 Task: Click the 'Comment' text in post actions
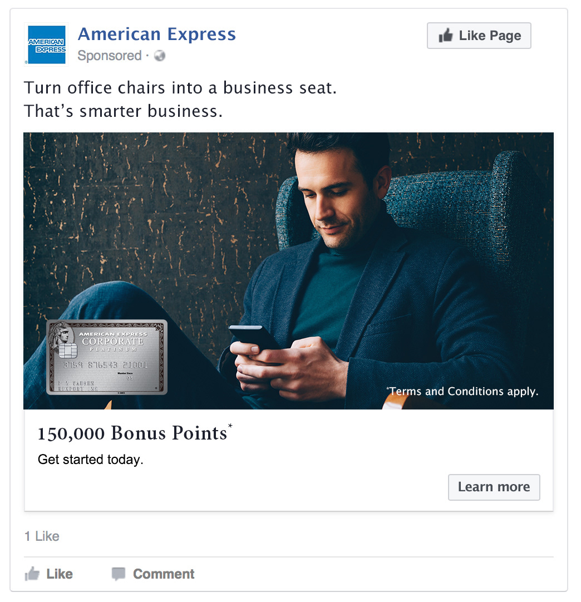[164, 574]
